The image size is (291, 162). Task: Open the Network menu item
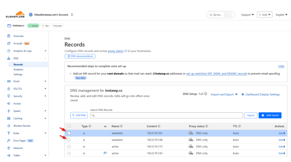[x=18, y=148]
